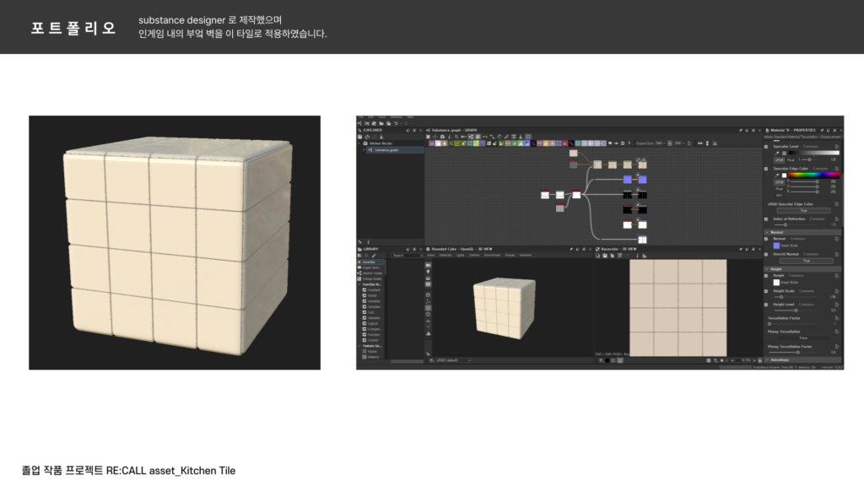Toggle the Specular Level checkbox
This screenshot has height=486, width=864.
767,146
